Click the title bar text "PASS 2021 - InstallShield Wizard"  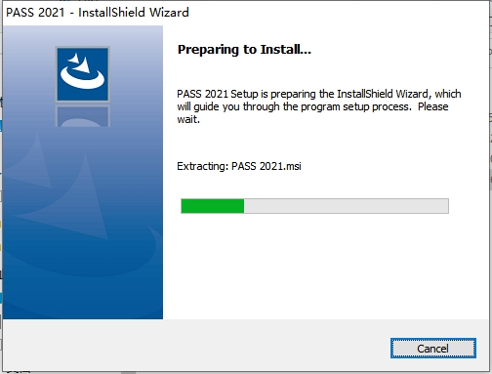point(98,13)
